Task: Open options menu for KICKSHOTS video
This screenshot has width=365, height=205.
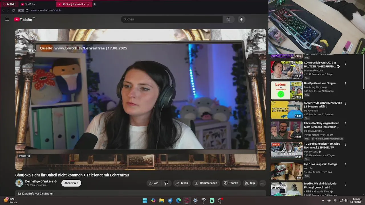Action: tap(346, 103)
